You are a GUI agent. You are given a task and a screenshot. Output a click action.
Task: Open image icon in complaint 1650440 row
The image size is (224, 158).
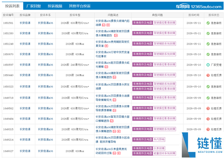click(115, 77)
